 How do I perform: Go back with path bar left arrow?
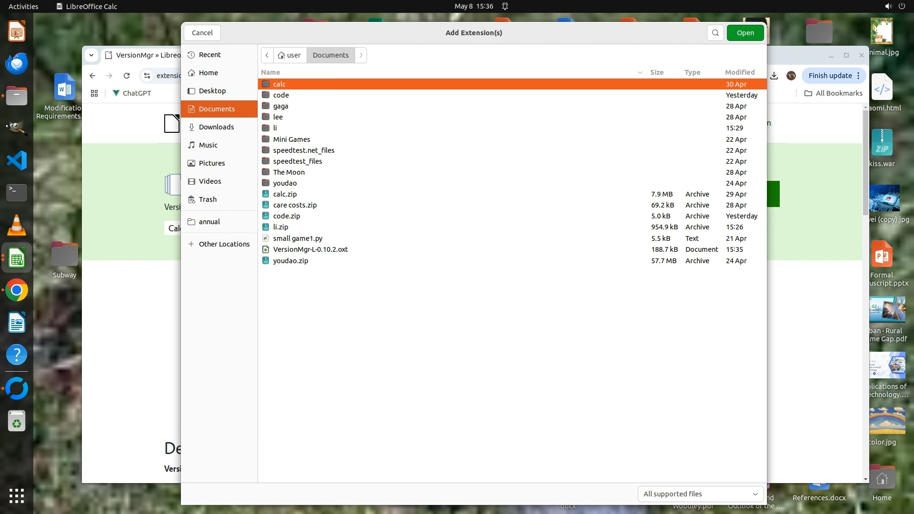pos(267,55)
